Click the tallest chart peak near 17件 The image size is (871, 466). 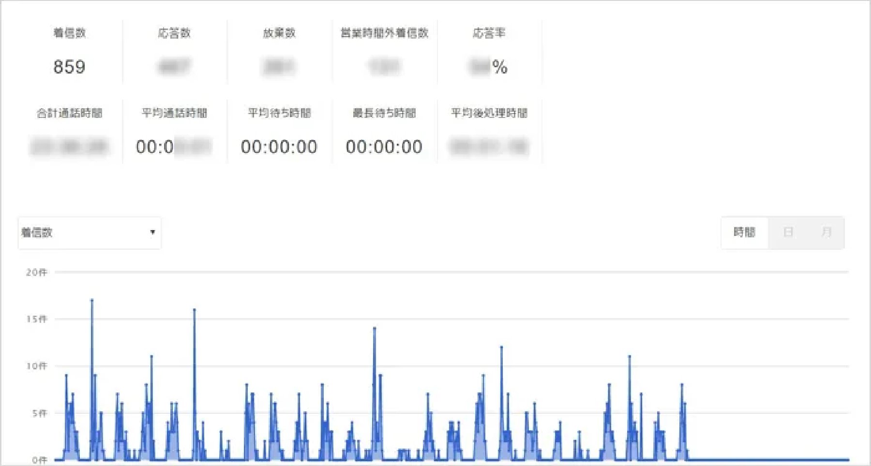point(92,300)
